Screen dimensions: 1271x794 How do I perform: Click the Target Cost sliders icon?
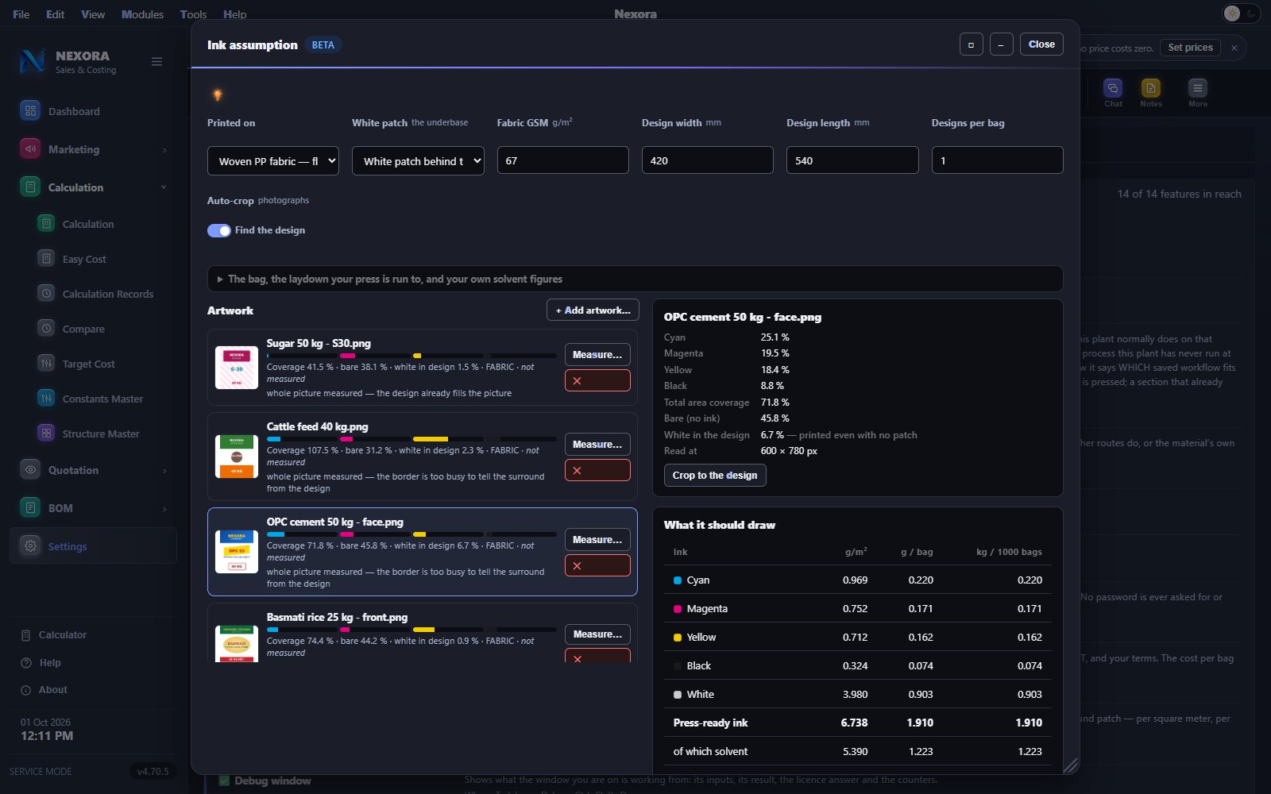pyautogui.click(x=46, y=364)
